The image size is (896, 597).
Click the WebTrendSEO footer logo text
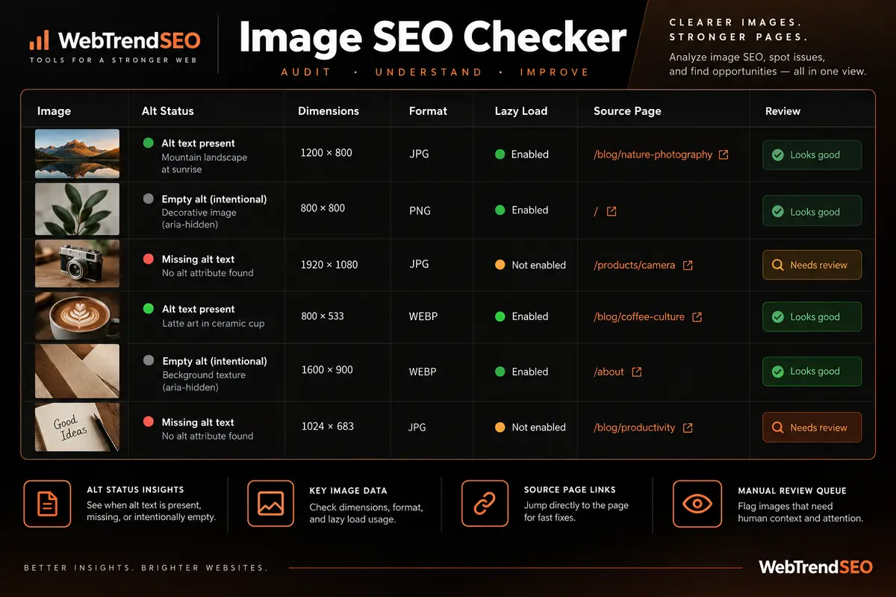coord(815,567)
